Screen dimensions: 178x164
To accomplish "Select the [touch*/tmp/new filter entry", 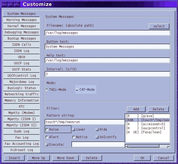I will [147, 120].
